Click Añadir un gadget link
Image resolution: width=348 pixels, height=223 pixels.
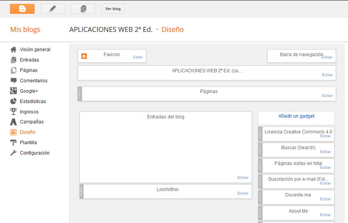[x=296, y=116]
